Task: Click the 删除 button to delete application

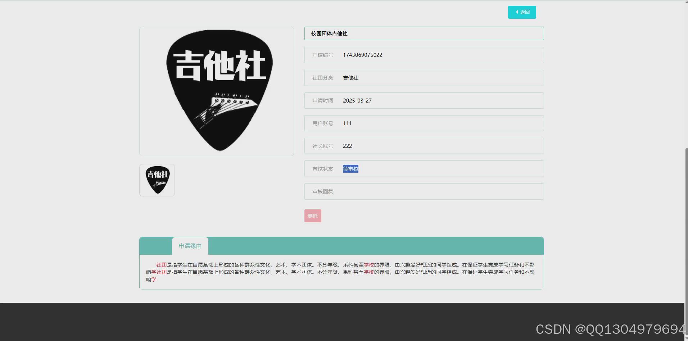Action: pyautogui.click(x=312, y=215)
